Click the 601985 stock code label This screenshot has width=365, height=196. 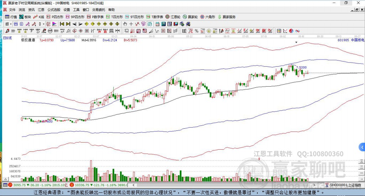pos(343,40)
